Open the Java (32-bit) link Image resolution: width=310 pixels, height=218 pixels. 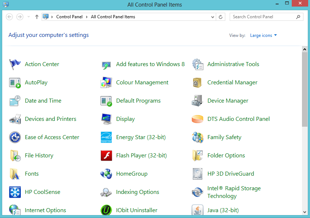tap(223, 210)
